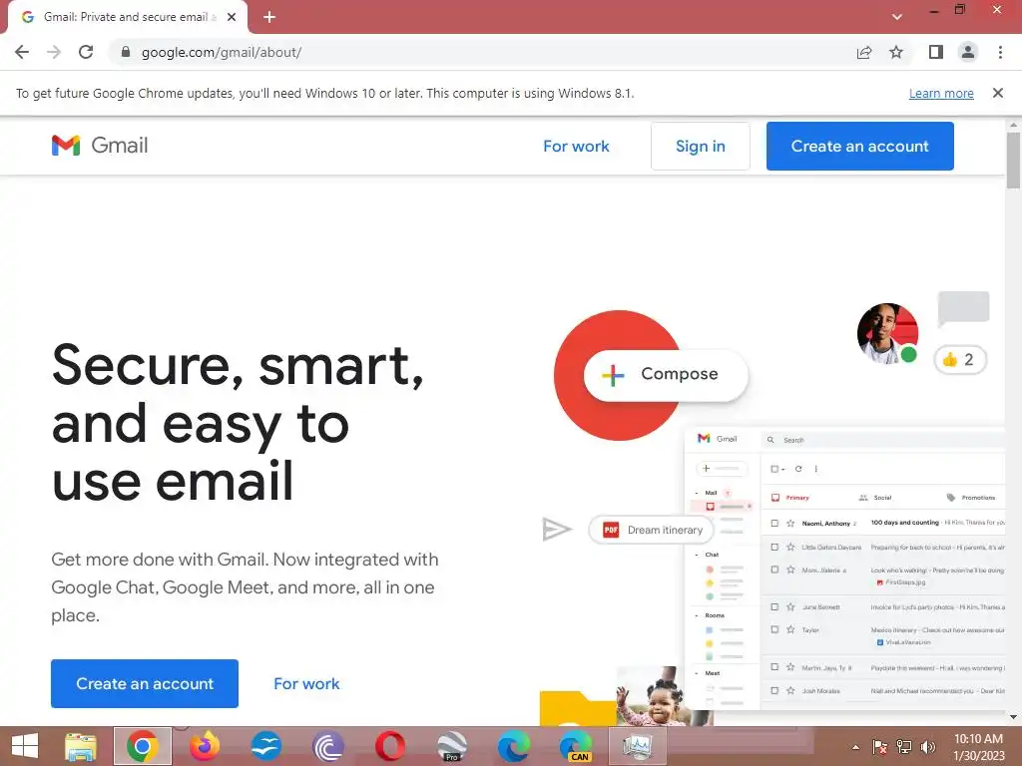The height and width of the screenshot is (766, 1022).
Task: Open the purple swirl taskbar app
Action: click(x=327, y=746)
